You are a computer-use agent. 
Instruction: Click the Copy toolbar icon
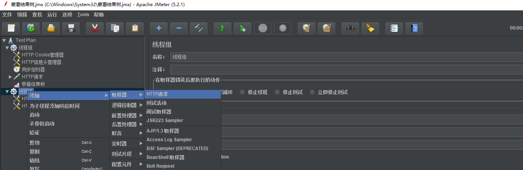click(115, 28)
